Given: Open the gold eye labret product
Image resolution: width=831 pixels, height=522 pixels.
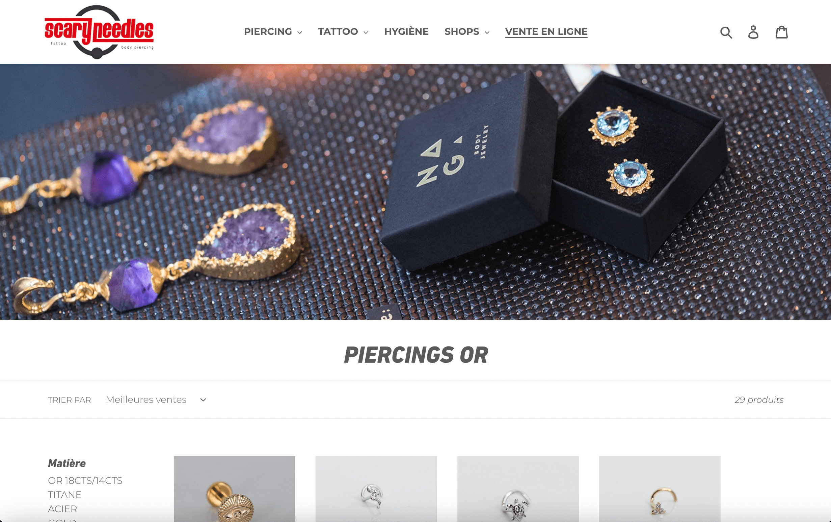Looking at the screenshot, I should point(234,489).
